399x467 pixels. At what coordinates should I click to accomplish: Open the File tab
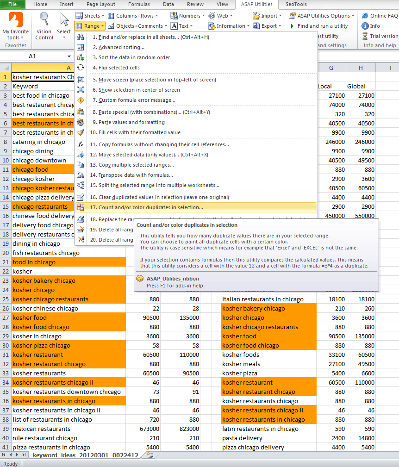[12, 4]
